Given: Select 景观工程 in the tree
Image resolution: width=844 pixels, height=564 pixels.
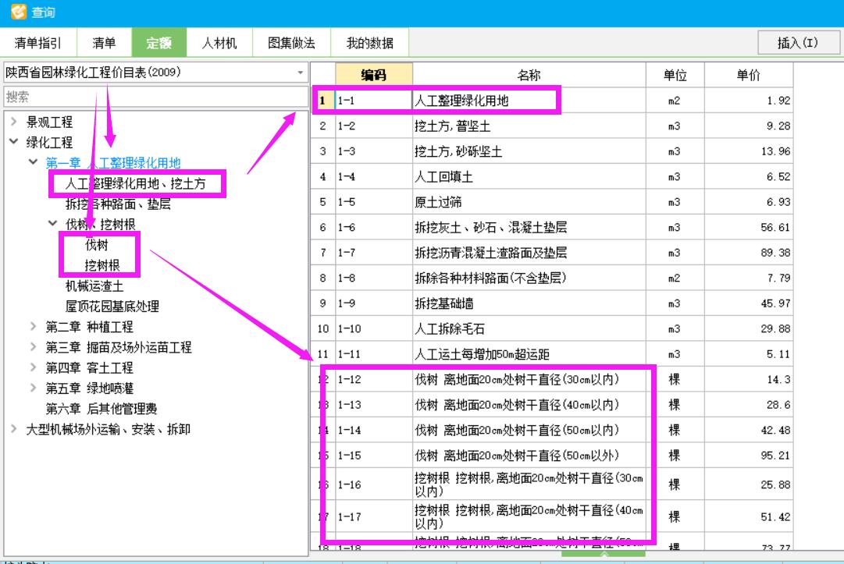Looking at the screenshot, I should [x=49, y=122].
